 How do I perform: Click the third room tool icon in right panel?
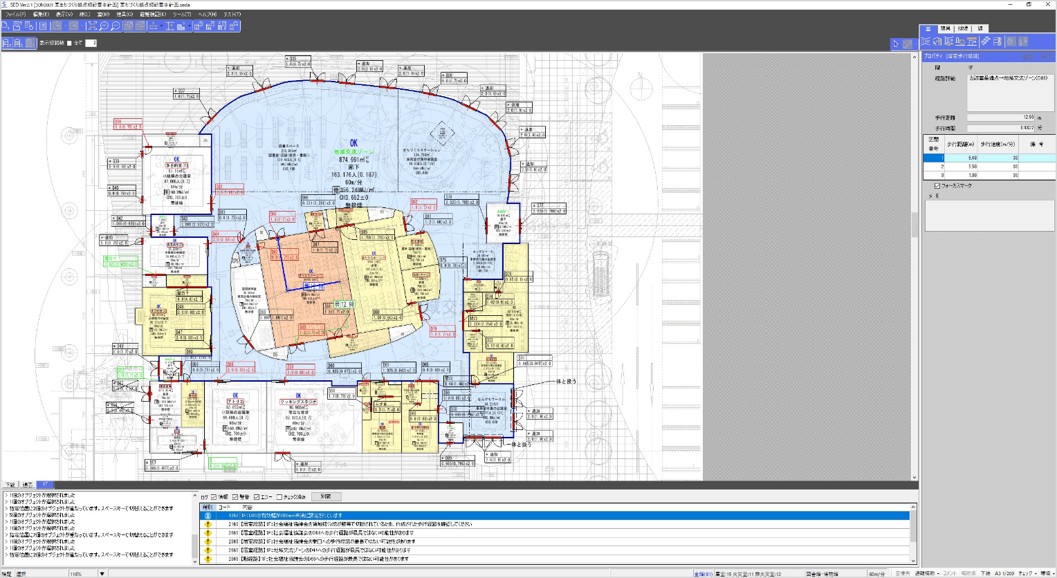coord(949,41)
